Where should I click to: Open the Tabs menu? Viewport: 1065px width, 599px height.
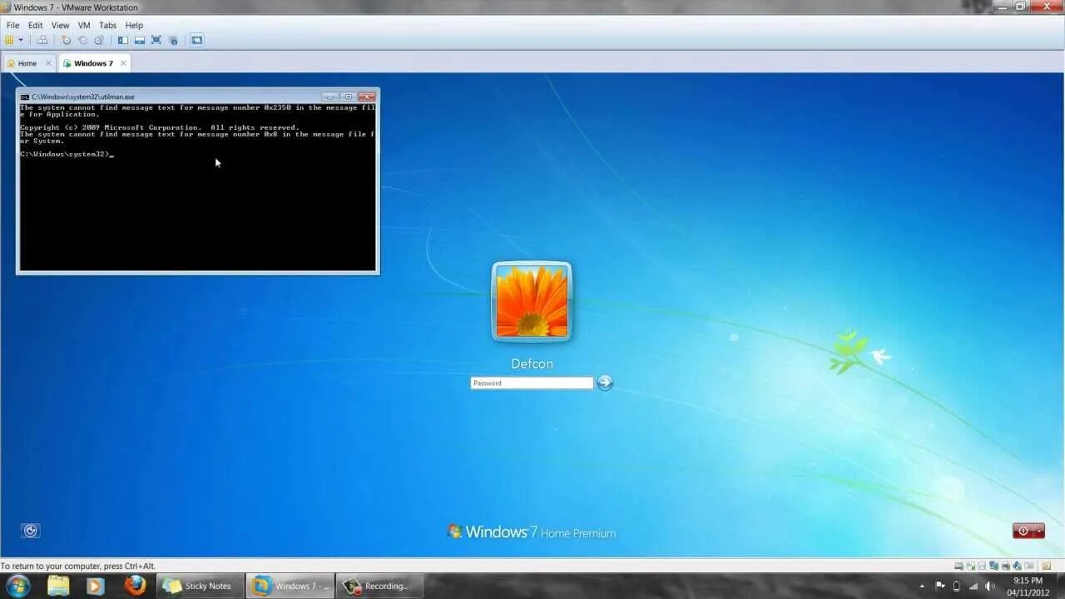[x=108, y=25]
